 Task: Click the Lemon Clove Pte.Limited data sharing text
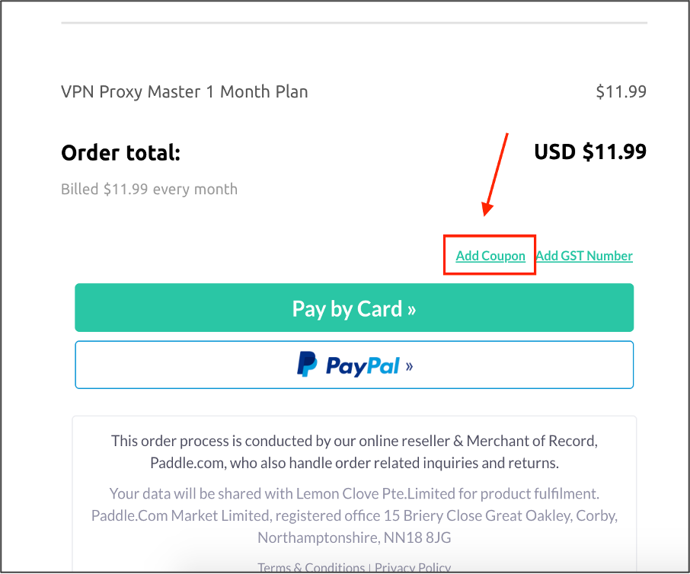coord(354,493)
